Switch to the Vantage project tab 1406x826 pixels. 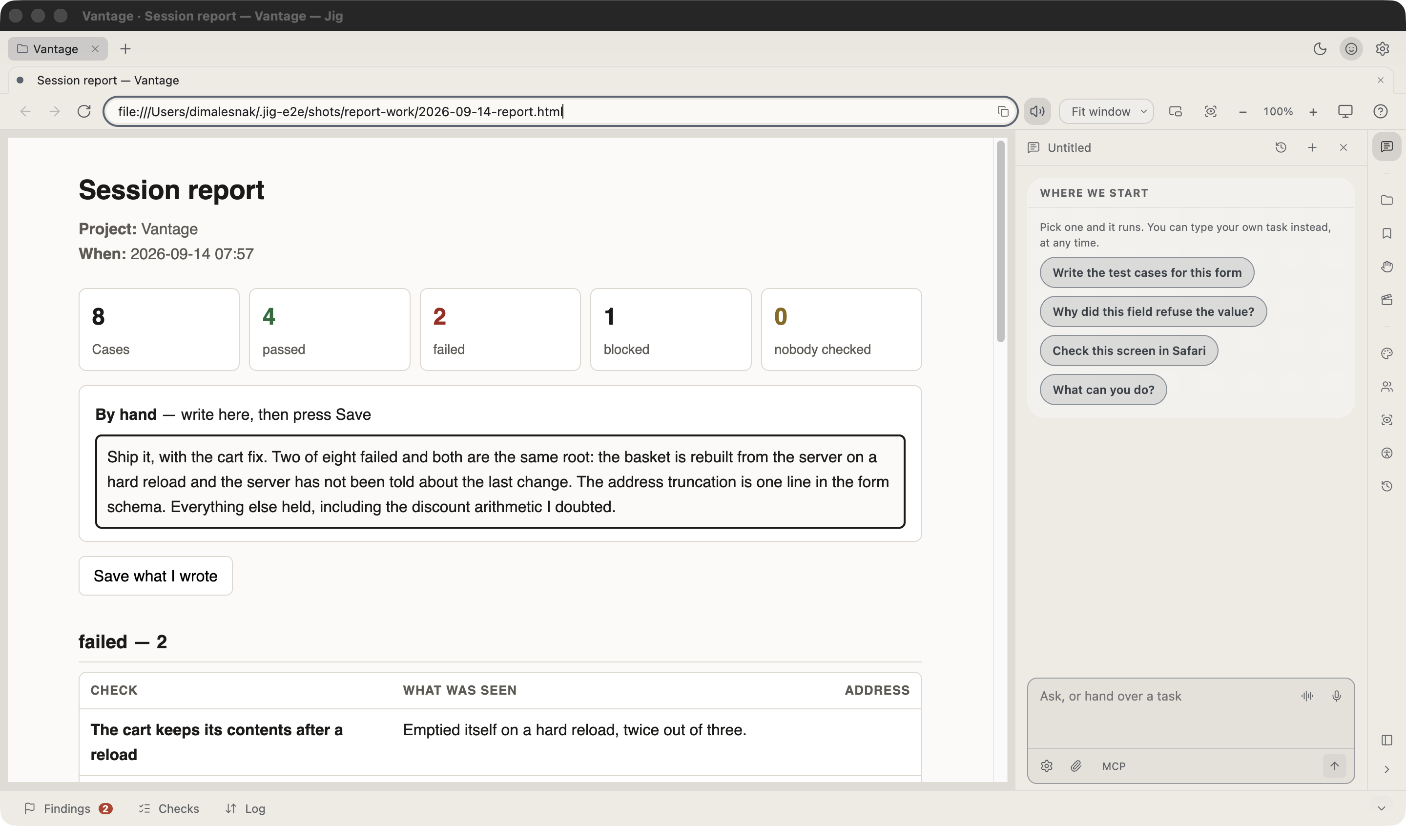58,49
